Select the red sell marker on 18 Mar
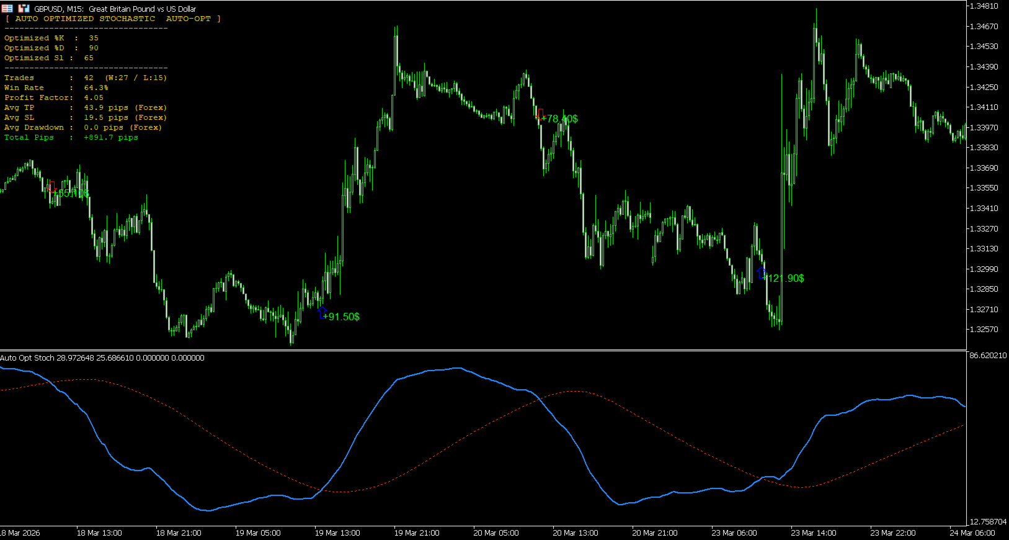Screen dimensions: 1009x540 click(x=51, y=186)
